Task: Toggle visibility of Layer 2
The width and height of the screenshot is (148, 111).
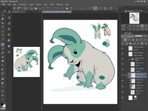Action: click(x=123, y=70)
